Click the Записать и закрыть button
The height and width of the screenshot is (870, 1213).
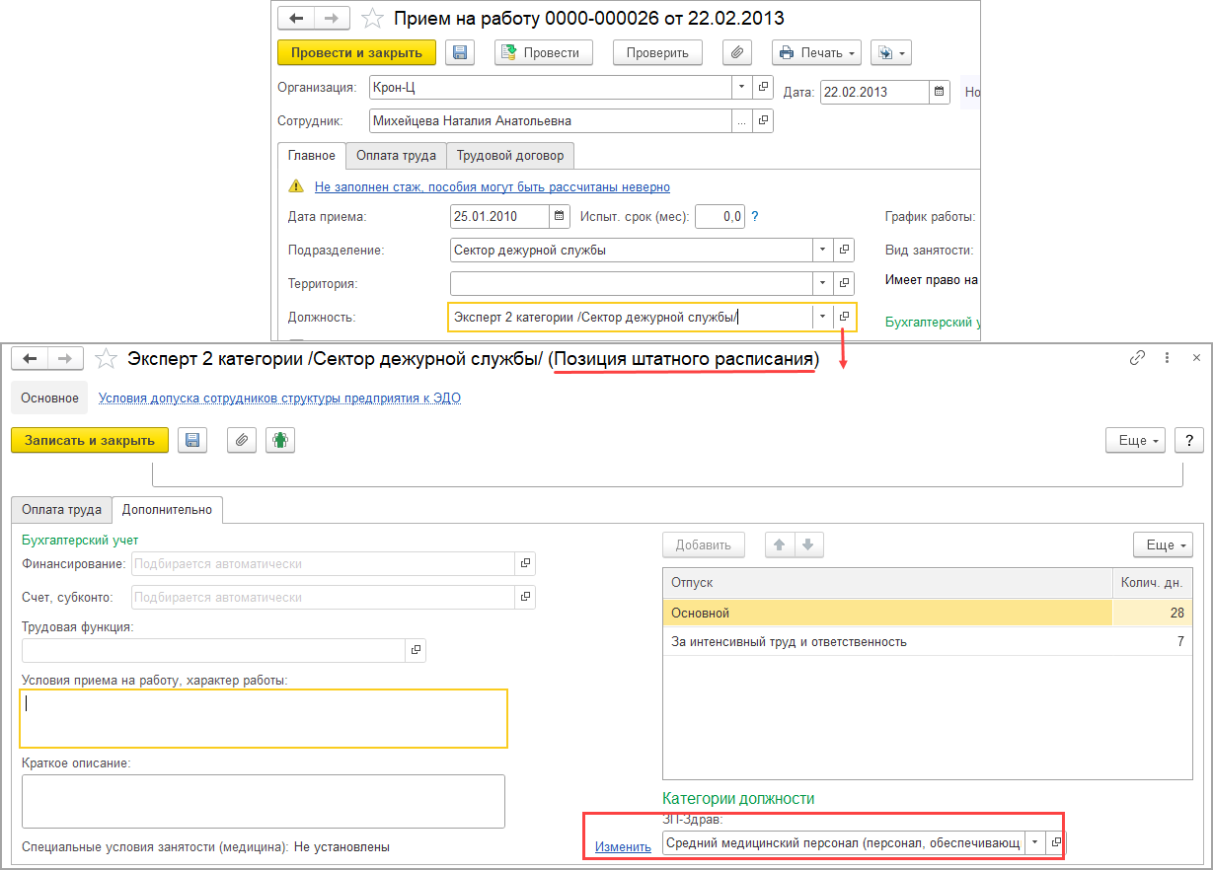tap(89, 440)
